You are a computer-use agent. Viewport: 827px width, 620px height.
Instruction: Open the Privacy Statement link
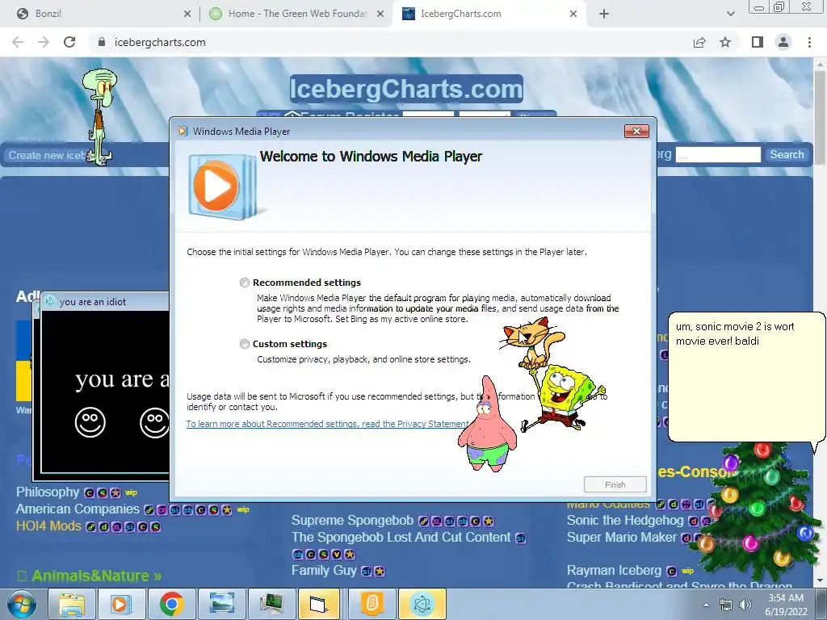coord(328,424)
